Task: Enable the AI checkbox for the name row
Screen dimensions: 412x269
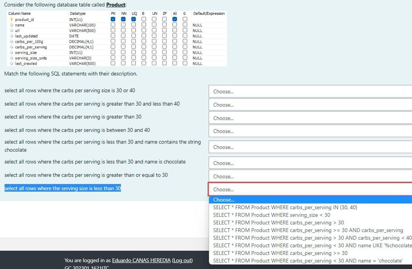Action: click(174, 25)
